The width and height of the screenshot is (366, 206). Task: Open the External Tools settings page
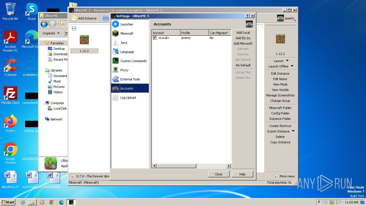click(x=130, y=79)
